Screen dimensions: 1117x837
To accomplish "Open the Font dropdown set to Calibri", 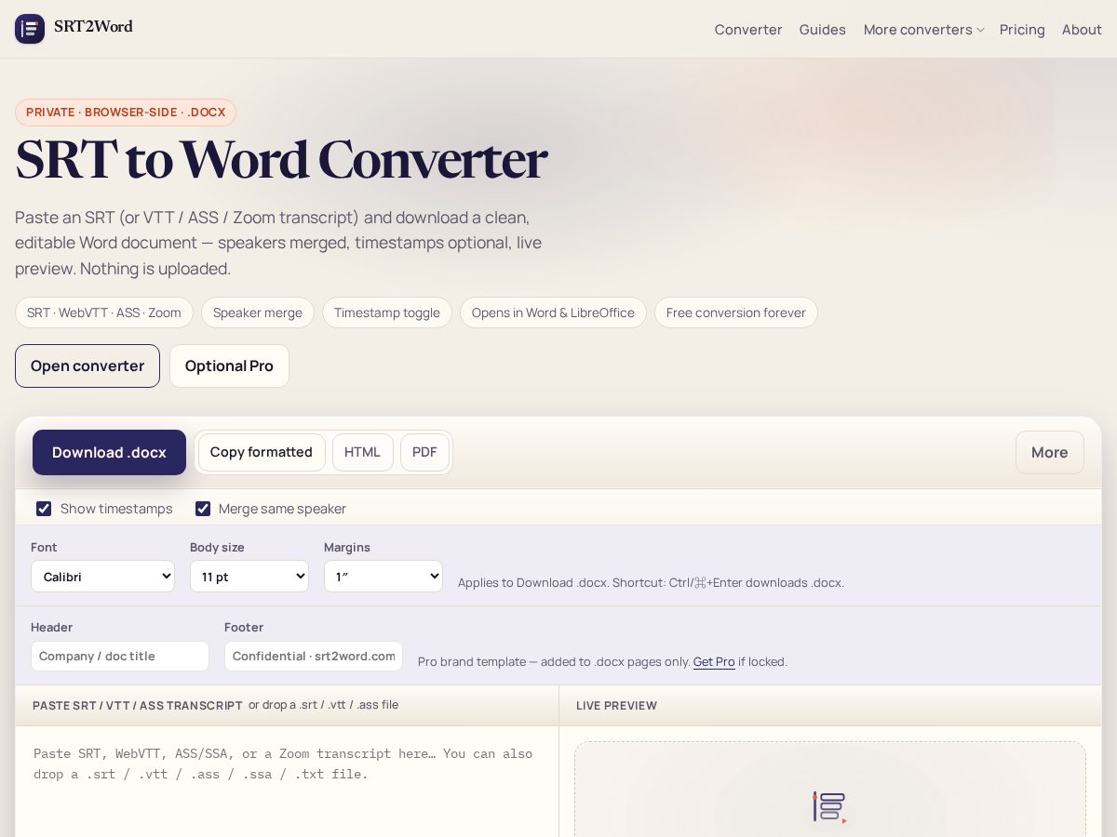I will tap(102, 577).
